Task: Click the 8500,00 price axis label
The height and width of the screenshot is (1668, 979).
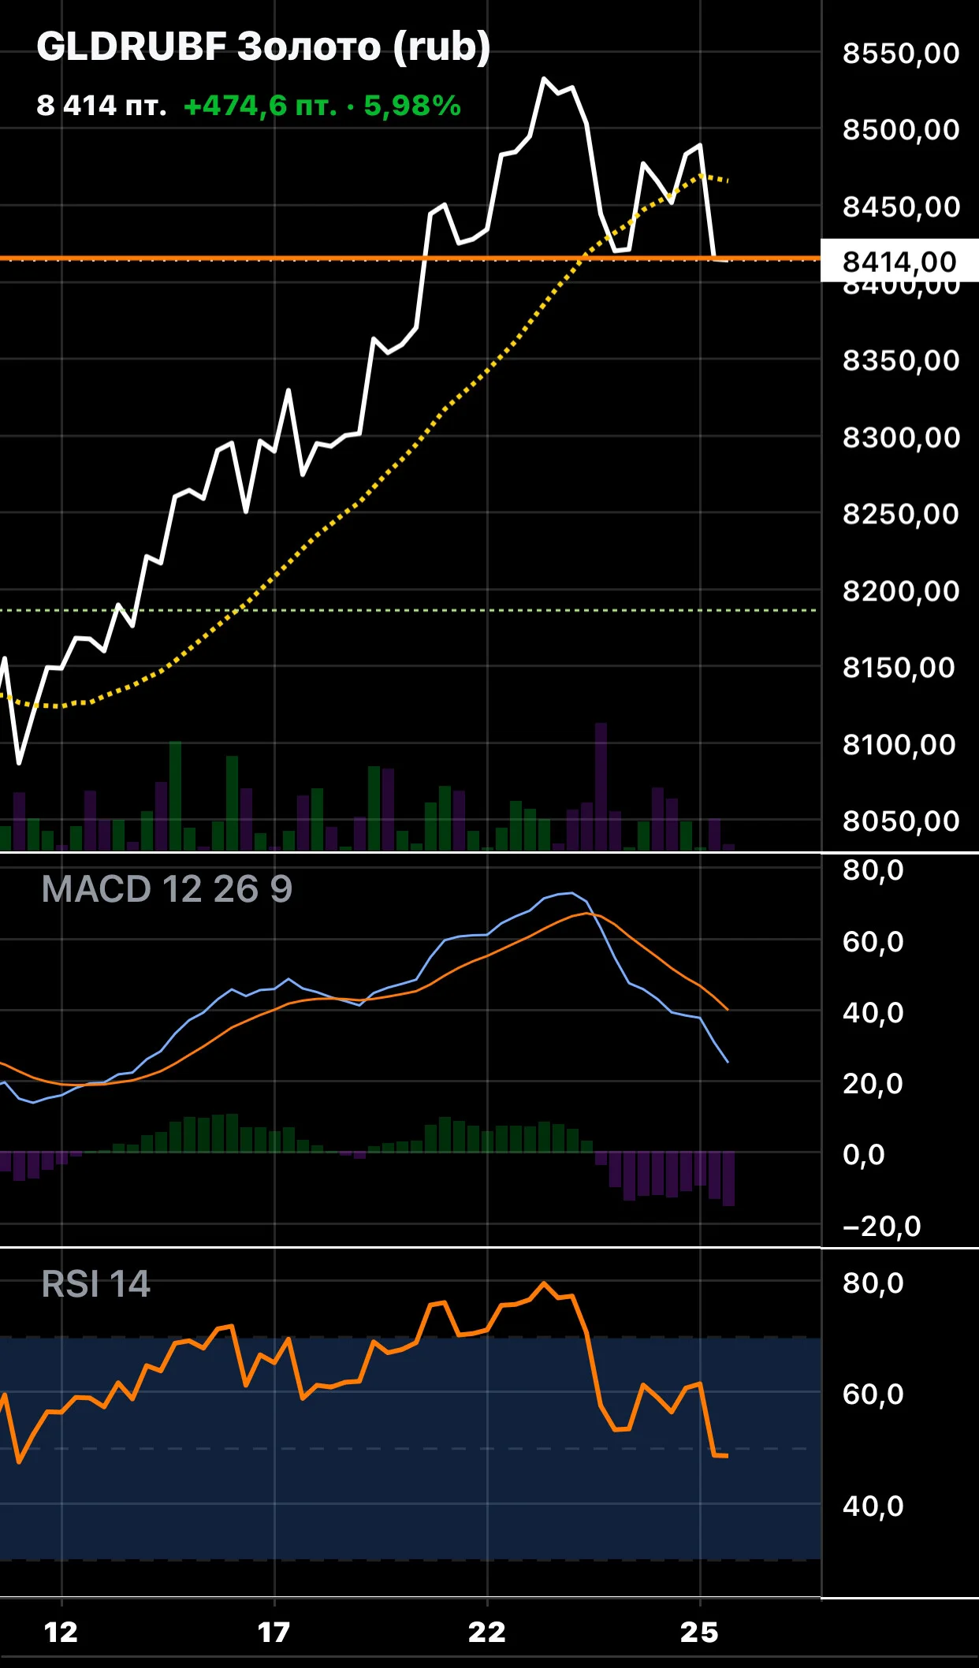Action: [901, 130]
